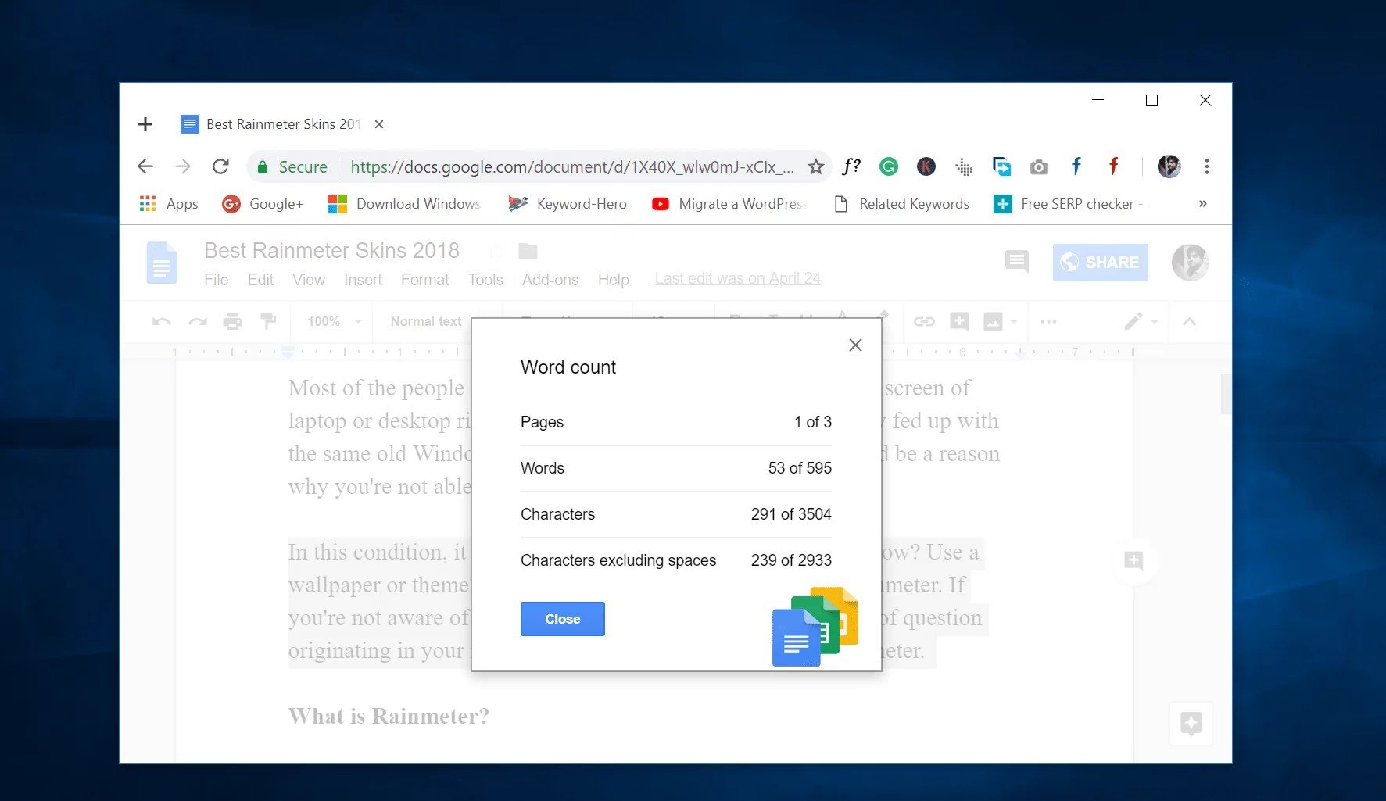Open the Grammarly extension
Viewport: 1386px width, 801px height.
coord(889,166)
